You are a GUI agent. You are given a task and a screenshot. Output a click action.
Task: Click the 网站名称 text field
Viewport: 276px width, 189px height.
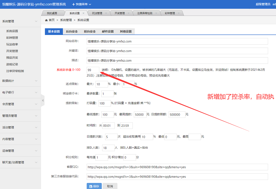[x=177, y=42]
